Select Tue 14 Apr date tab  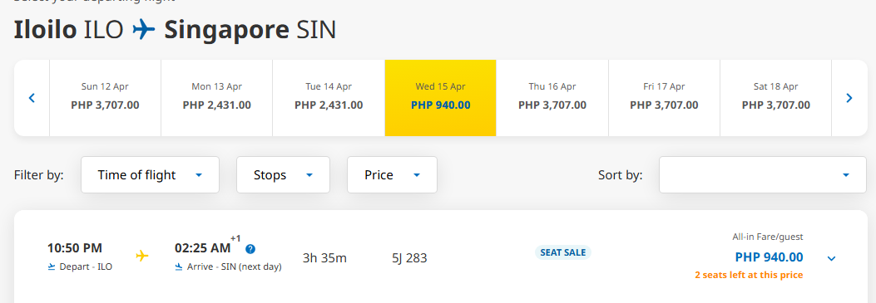[x=329, y=98]
